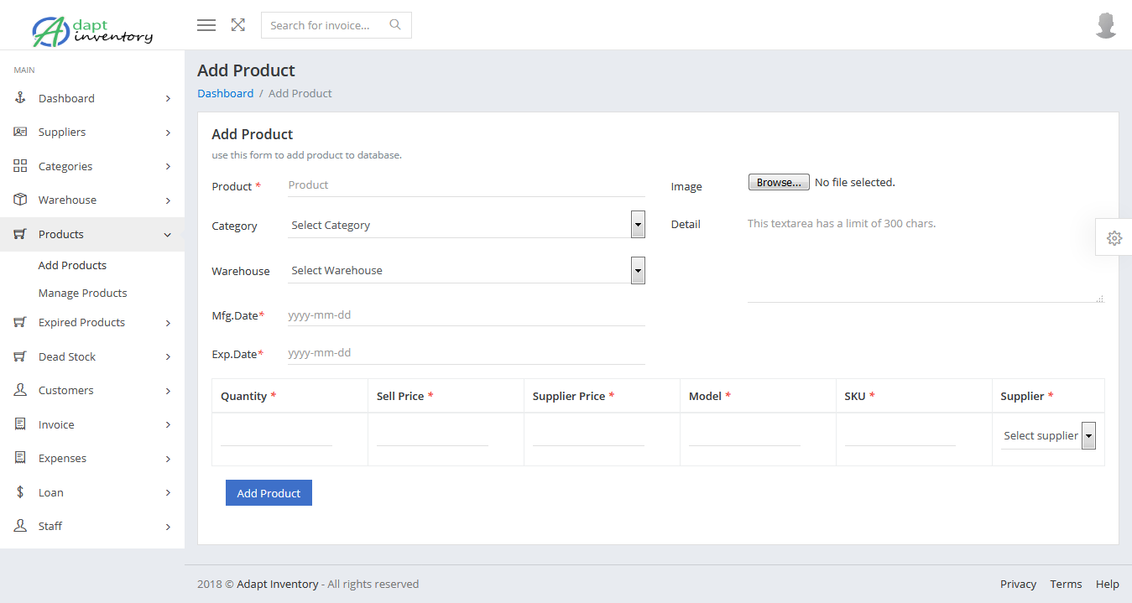Image resolution: width=1132 pixels, height=603 pixels.
Task: Follow the Dashboard breadcrumb link
Action: click(225, 93)
